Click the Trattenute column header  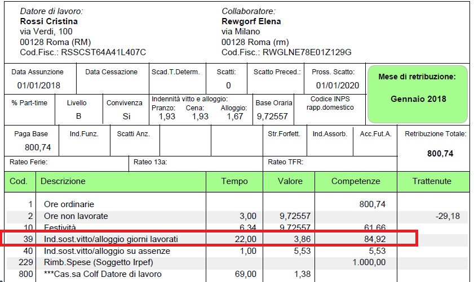click(x=432, y=181)
